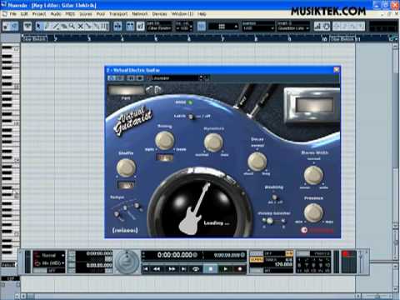
Task: Open the Project menu
Action: 38,14
